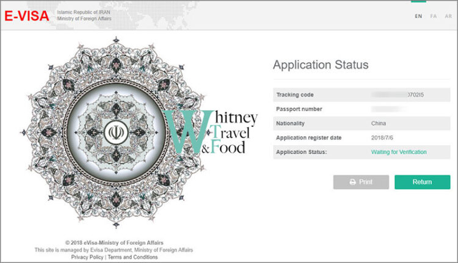This screenshot has height=263, width=458.
Task: Click the 'Passport number' row label
Action: [299, 109]
